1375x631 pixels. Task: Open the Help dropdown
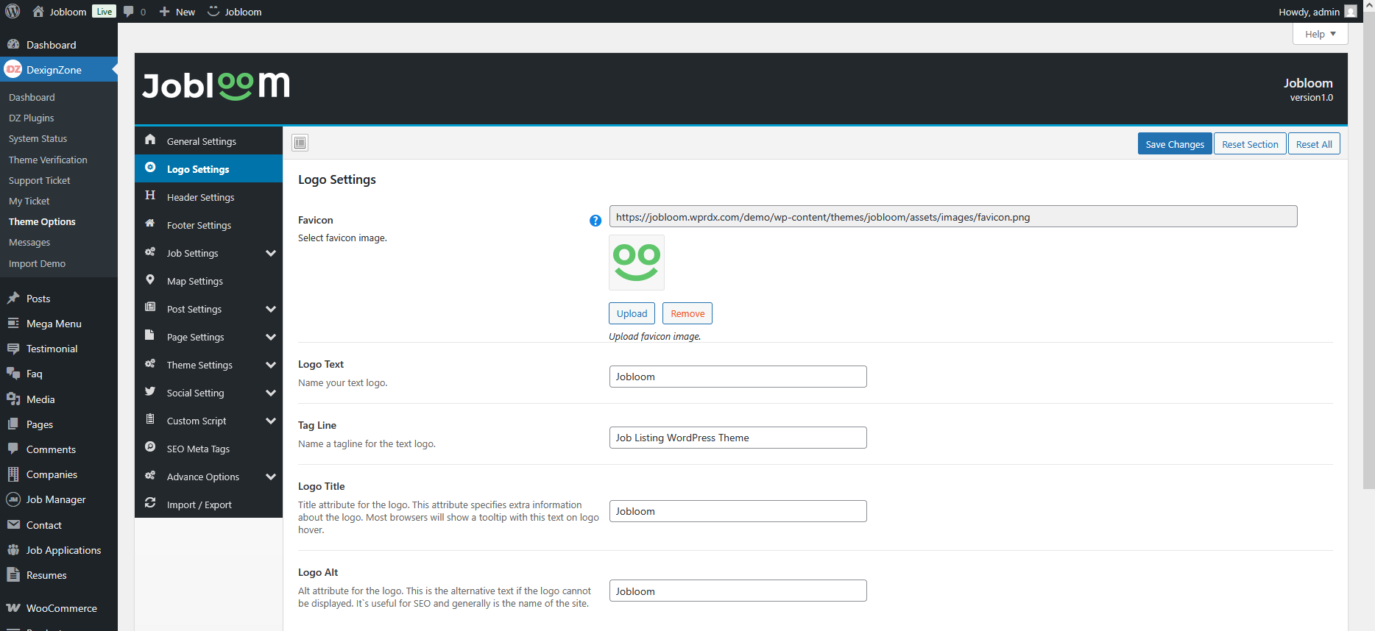click(1320, 34)
